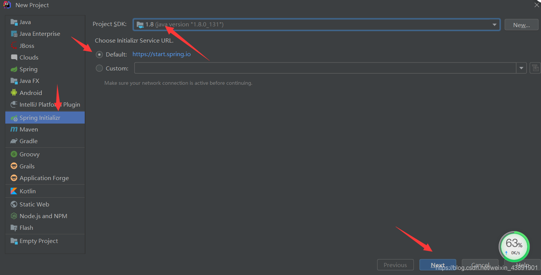Click the browse icon next to Custom URL
The width and height of the screenshot is (541, 275).
(535, 68)
